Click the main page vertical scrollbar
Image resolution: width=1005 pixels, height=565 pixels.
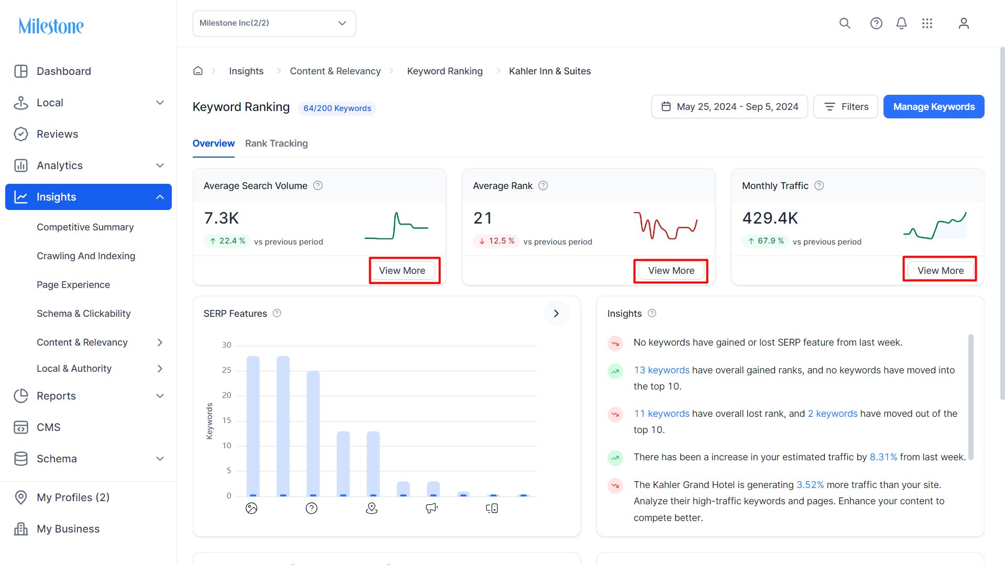click(x=1002, y=224)
